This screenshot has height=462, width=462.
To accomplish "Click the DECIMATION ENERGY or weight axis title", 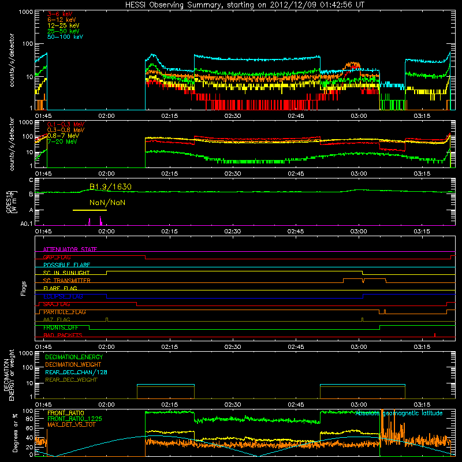I will [9, 375].
